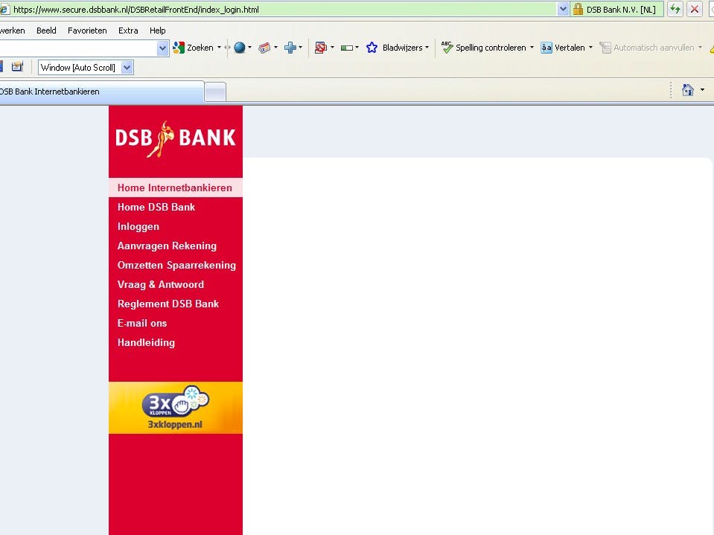Click the popup blocker icon

pos(321,48)
